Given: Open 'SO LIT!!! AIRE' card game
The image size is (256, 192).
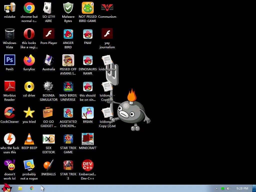Looking at the screenshot, I should (48, 8).
